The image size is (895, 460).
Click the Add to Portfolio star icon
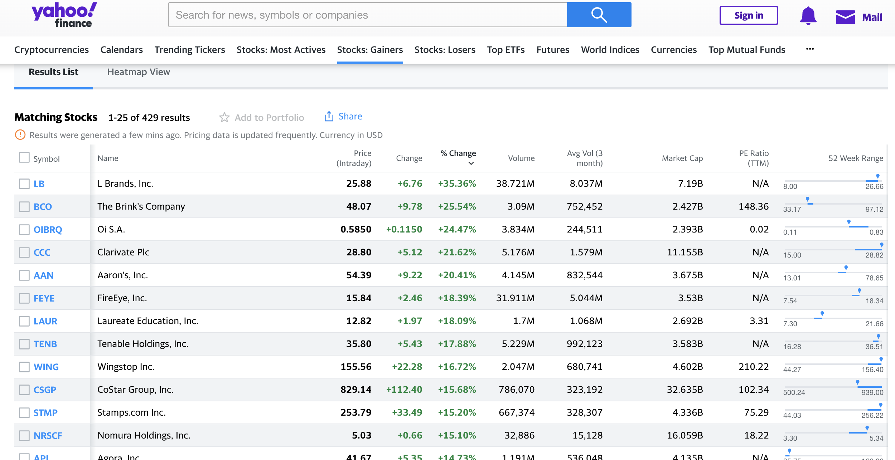pos(224,117)
